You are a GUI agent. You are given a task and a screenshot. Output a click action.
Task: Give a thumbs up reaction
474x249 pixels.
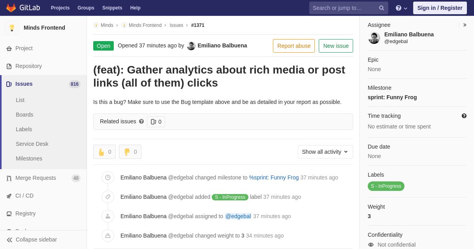tap(104, 152)
